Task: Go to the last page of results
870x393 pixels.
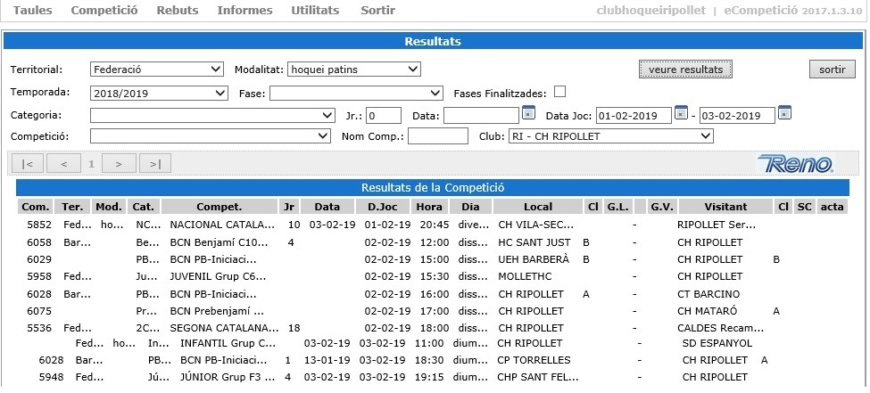Action: (x=154, y=163)
